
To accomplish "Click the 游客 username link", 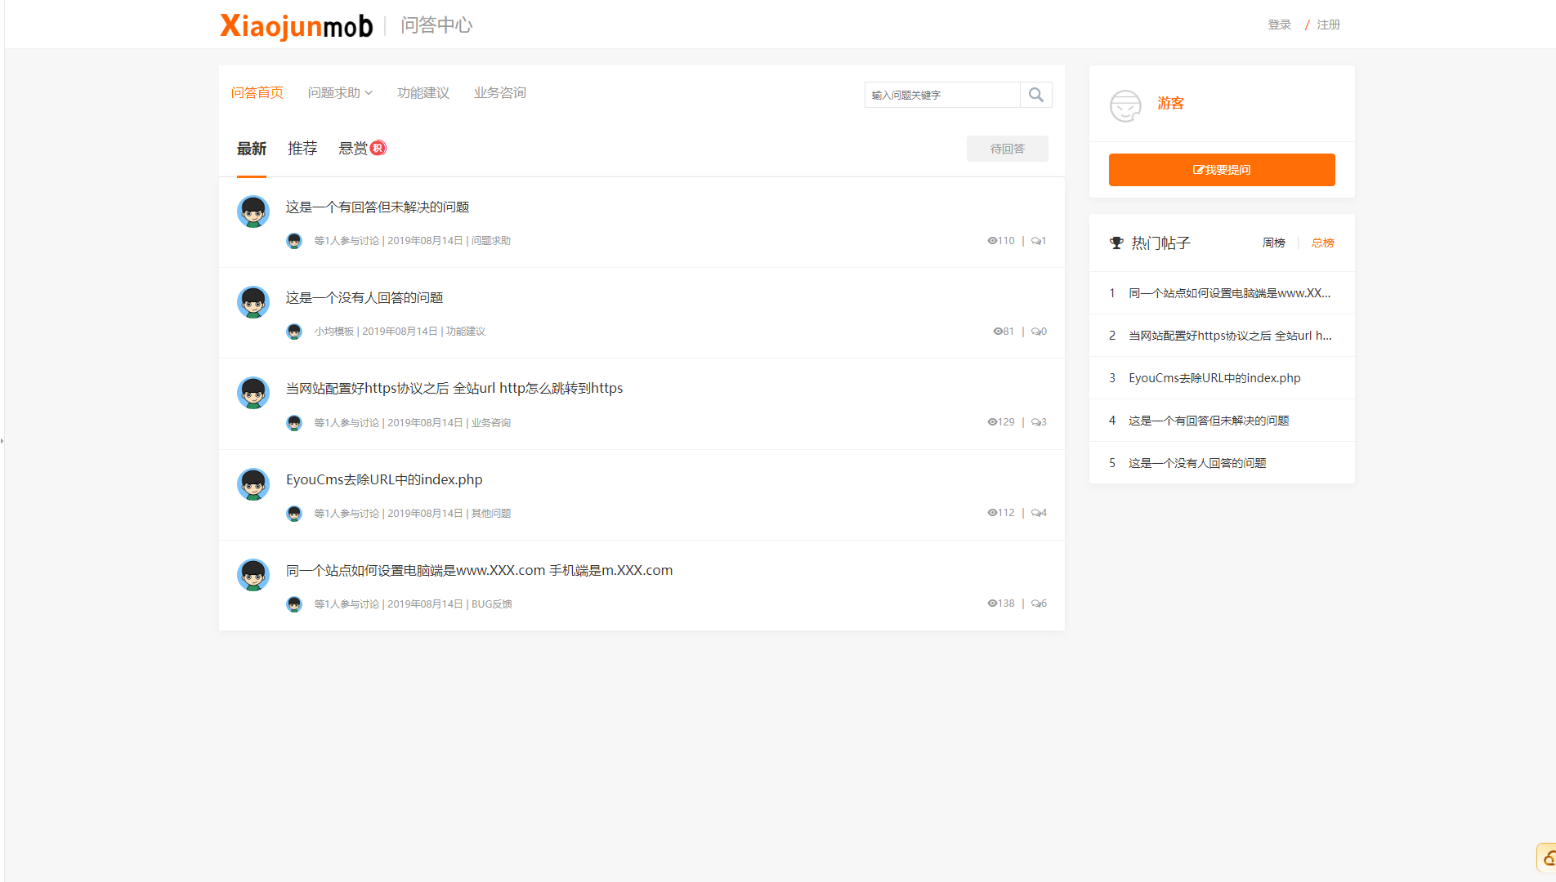I will click(x=1171, y=104).
